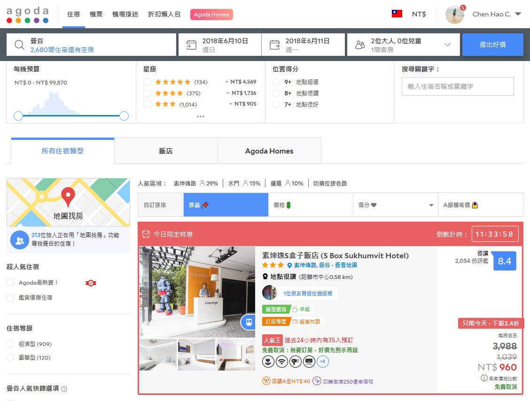Expand more star ratings via the ellipsis
Screen dimensions: 530x401
point(201,116)
